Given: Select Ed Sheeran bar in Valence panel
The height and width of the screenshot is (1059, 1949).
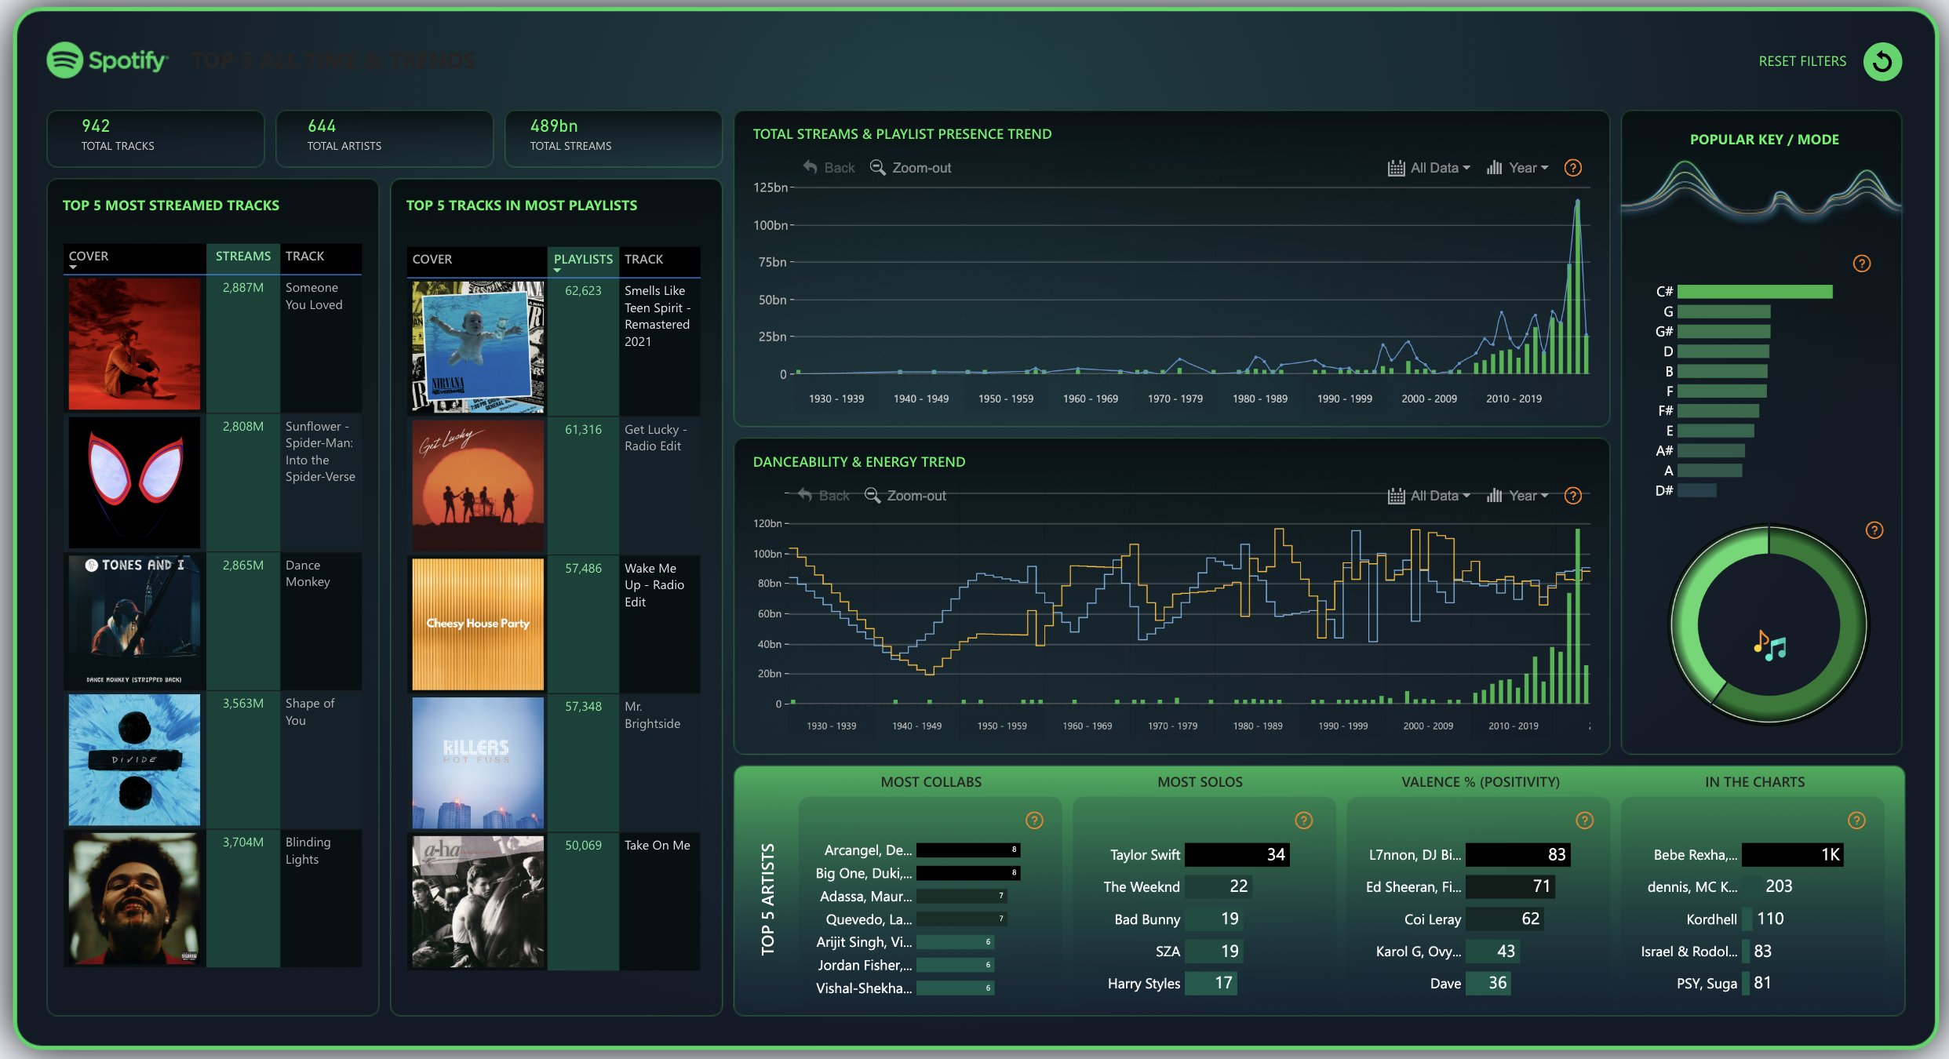Looking at the screenshot, I should (x=1510, y=886).
